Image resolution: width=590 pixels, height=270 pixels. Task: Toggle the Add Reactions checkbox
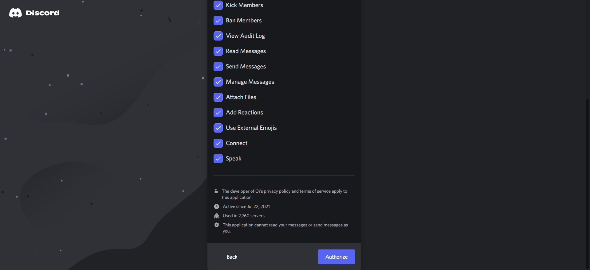click(x=218, y=113)
